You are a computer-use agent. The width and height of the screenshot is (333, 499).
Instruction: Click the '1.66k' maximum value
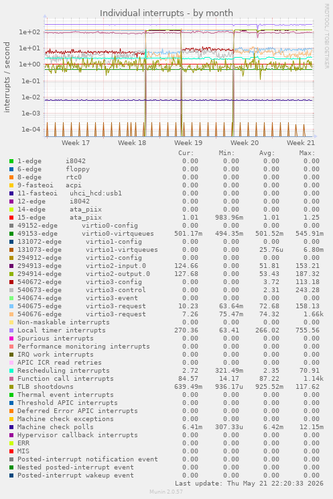[314, 314]
